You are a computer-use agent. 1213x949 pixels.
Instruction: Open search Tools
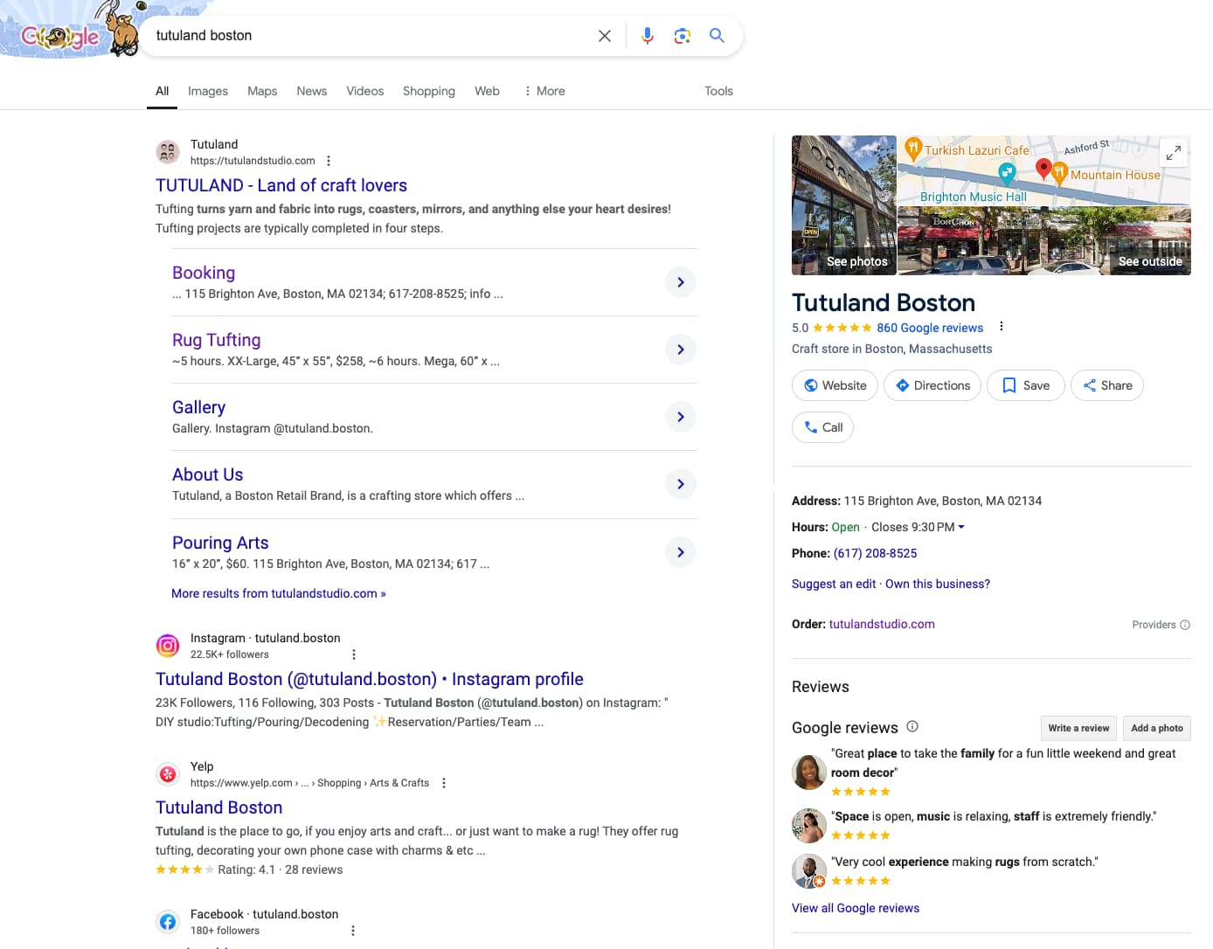718,91
